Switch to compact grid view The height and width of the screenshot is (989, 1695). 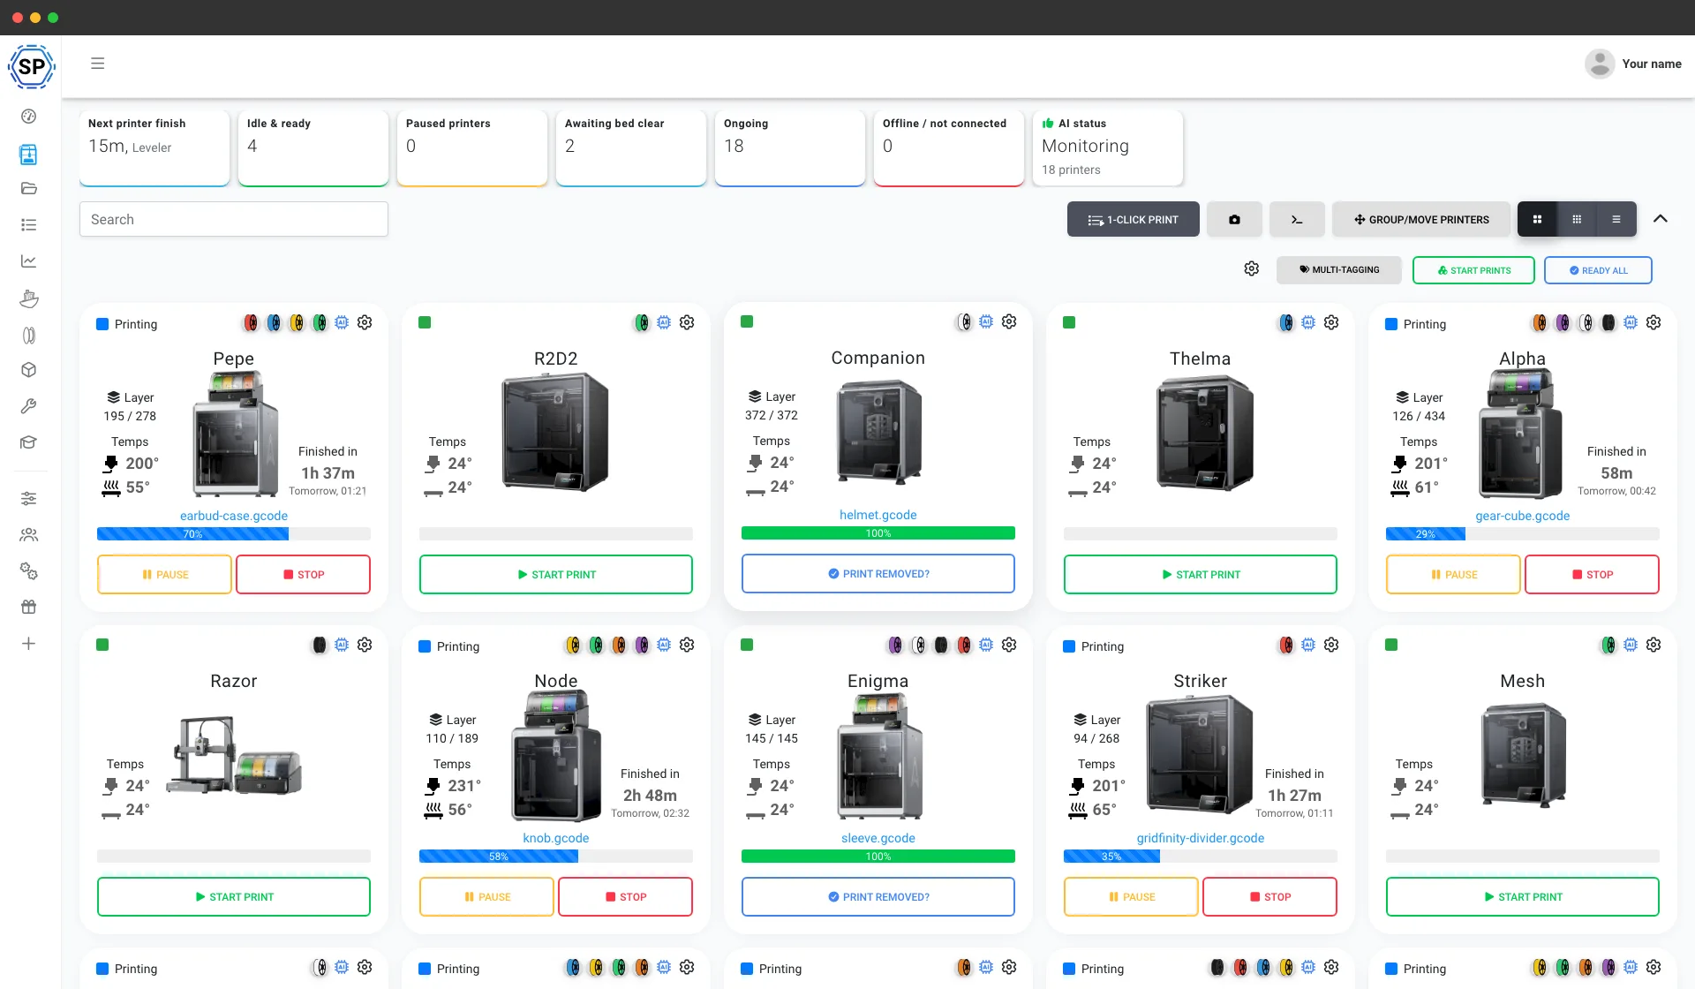point(1577,219)
